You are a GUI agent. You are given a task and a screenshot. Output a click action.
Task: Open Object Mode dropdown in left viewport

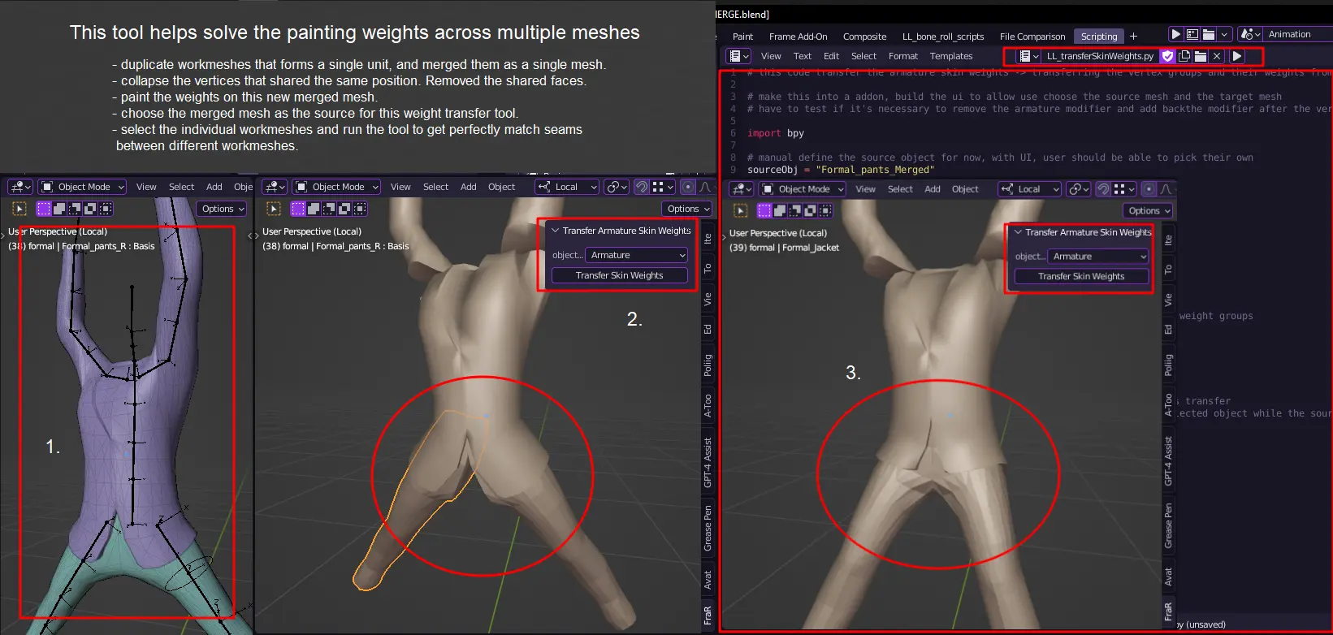pos(83,187)
